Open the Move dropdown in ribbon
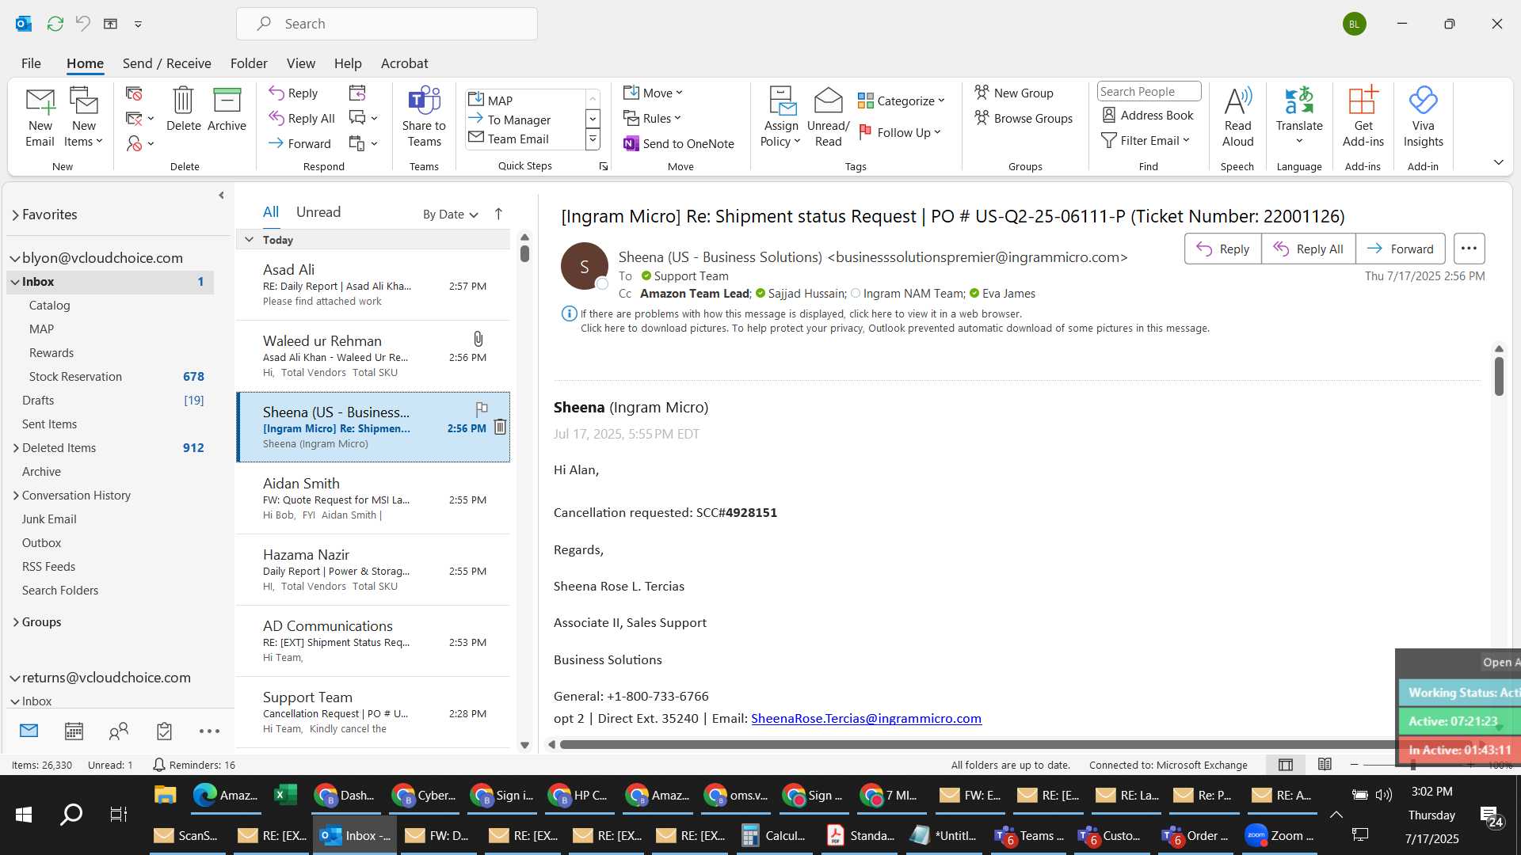 click(653, 93)
